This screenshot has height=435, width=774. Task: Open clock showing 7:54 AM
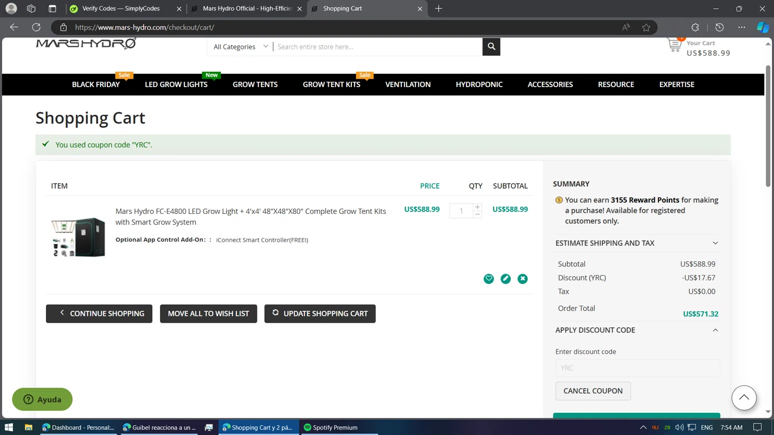click(731, 427)
